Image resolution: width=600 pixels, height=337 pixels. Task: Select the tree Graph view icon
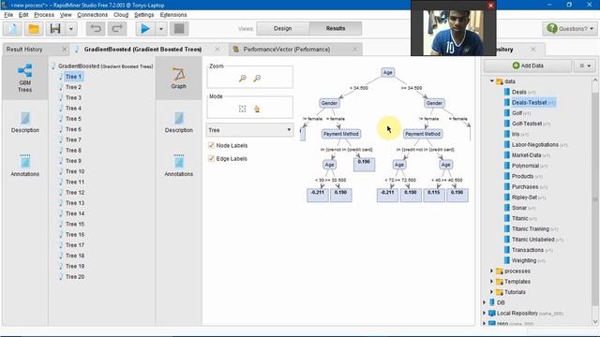179,79
